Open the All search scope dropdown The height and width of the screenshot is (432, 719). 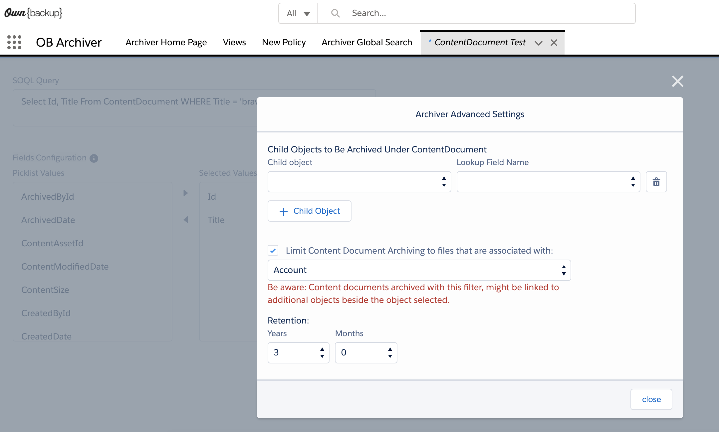click(297, 13)
